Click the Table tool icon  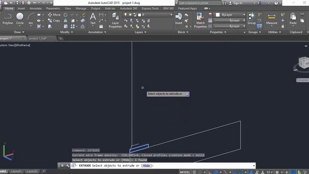point(101,27)
